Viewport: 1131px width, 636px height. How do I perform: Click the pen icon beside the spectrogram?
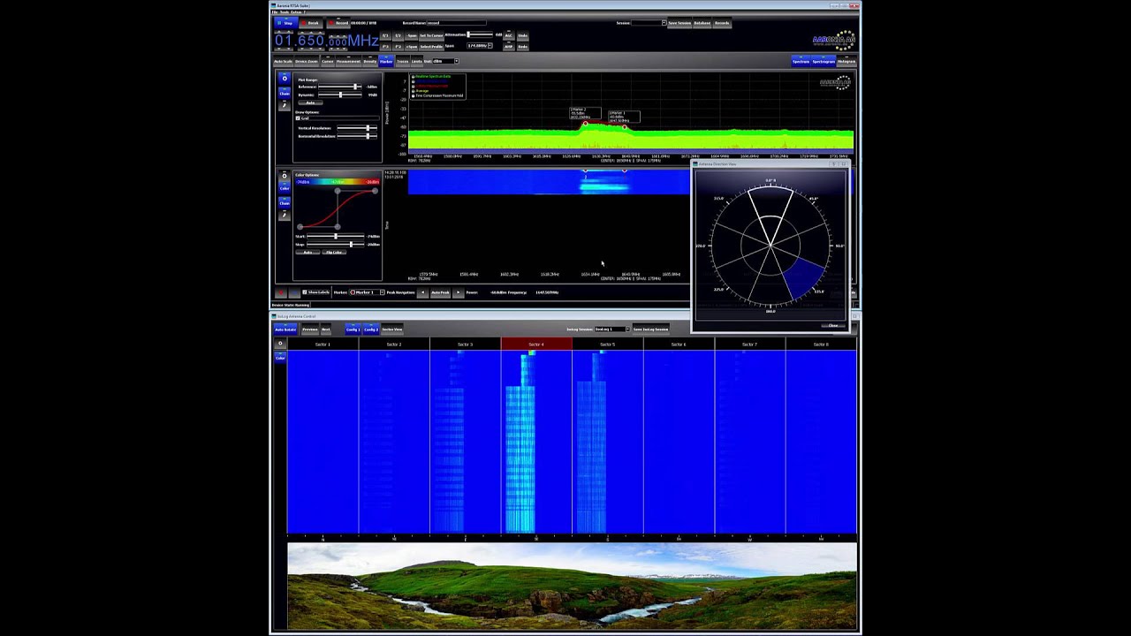click(x=285, y=215)
